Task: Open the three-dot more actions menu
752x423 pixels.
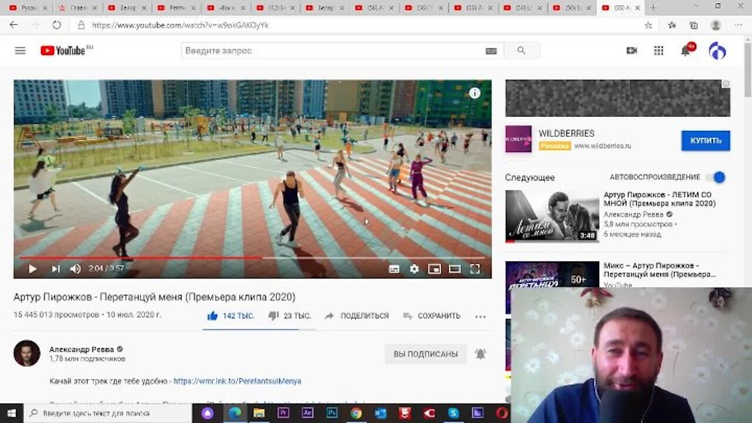Action: tap(481, 316)
